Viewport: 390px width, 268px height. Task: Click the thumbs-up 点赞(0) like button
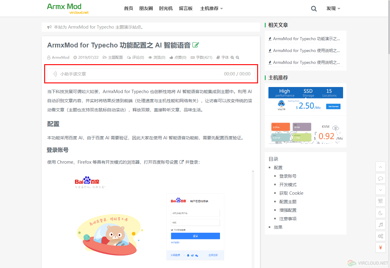[x=178, y=57]
